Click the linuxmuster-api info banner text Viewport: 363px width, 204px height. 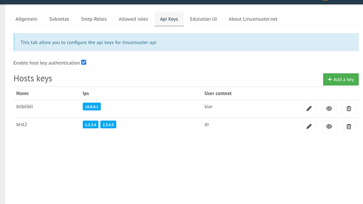tap(88, 43)
